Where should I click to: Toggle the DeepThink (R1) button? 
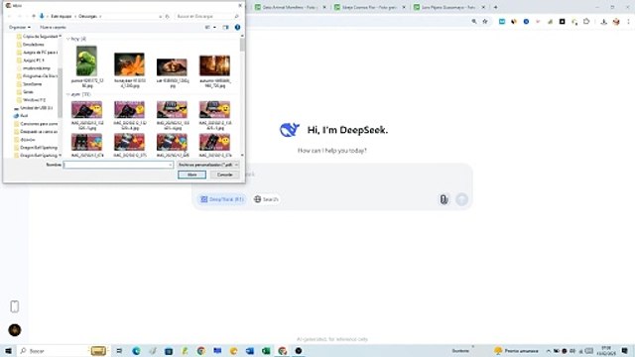222,199
